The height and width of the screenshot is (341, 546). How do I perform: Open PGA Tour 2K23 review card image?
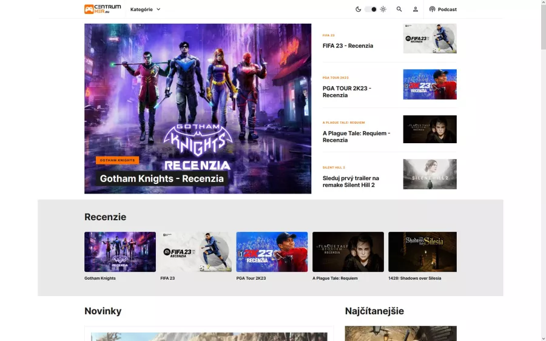[x=272, y=252]
